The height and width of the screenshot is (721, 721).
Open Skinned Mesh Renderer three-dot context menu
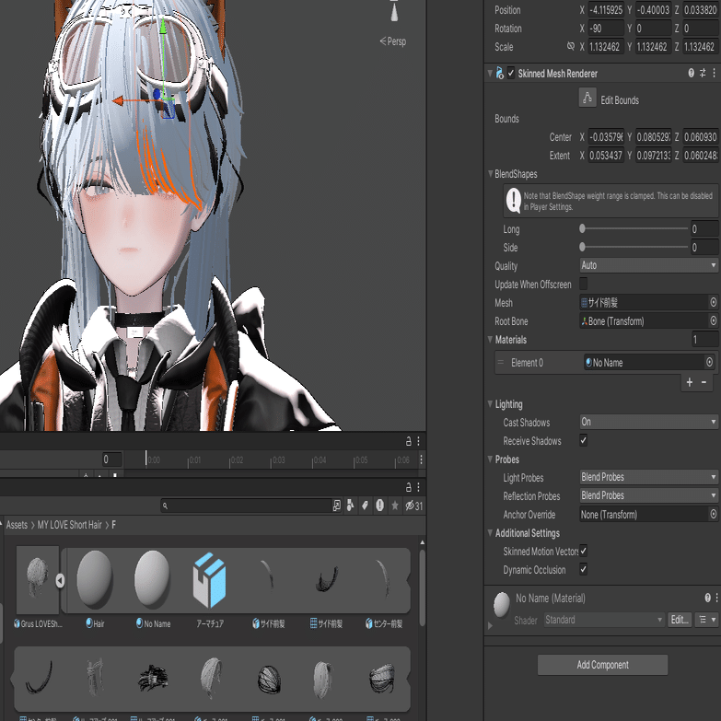(715, 73)
